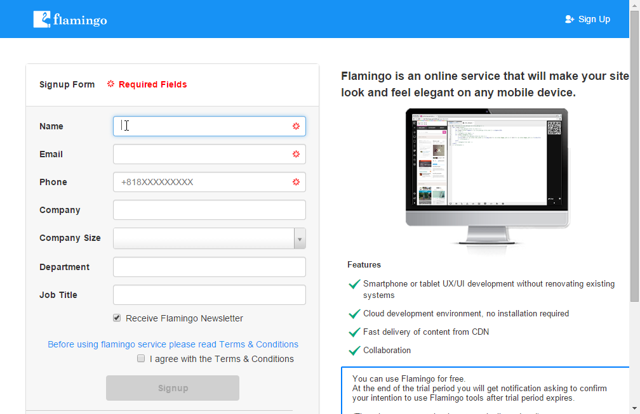Click the page vertical scrollbar thumb

coord(634,157)
